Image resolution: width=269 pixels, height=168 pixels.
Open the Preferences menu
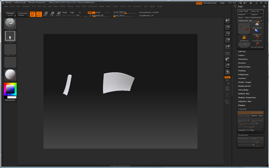(x=92, y=6)
